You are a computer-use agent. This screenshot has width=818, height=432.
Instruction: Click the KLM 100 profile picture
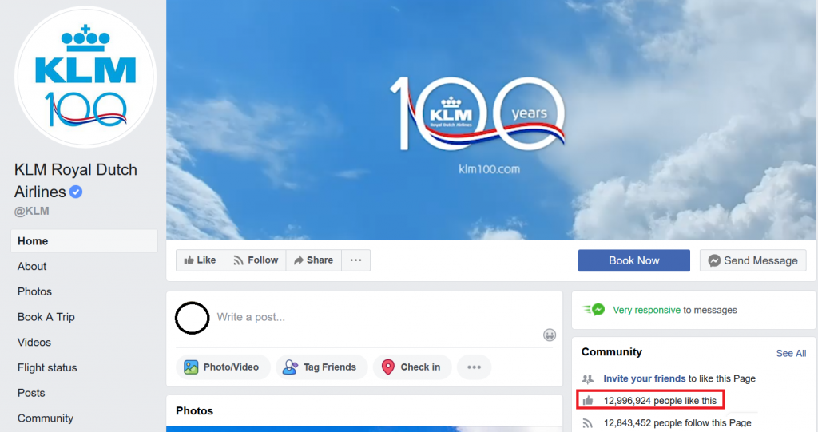pos(85,77)
